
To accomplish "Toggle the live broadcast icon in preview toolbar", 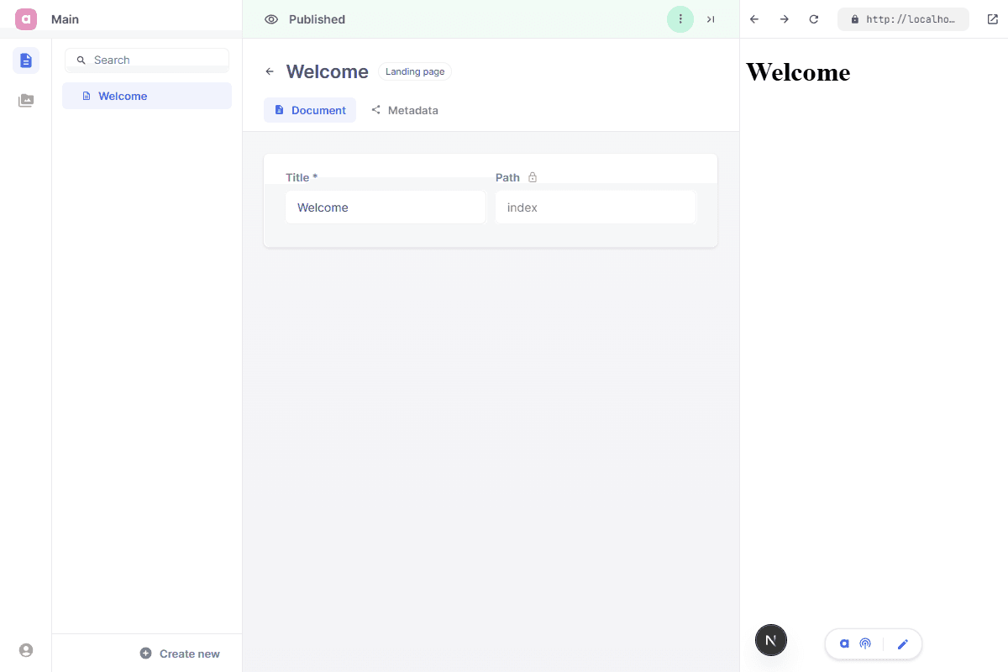I will [x=865, y=644].
